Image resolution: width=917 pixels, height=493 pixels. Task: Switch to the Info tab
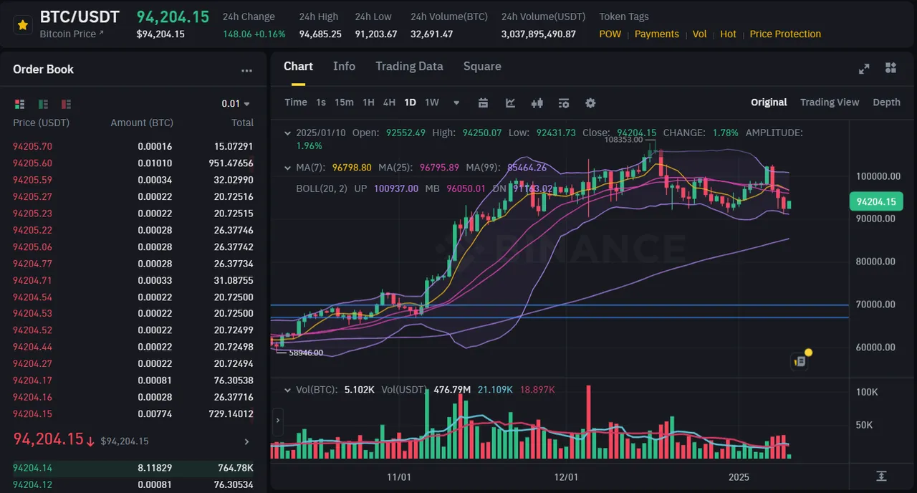pos(344,66)
